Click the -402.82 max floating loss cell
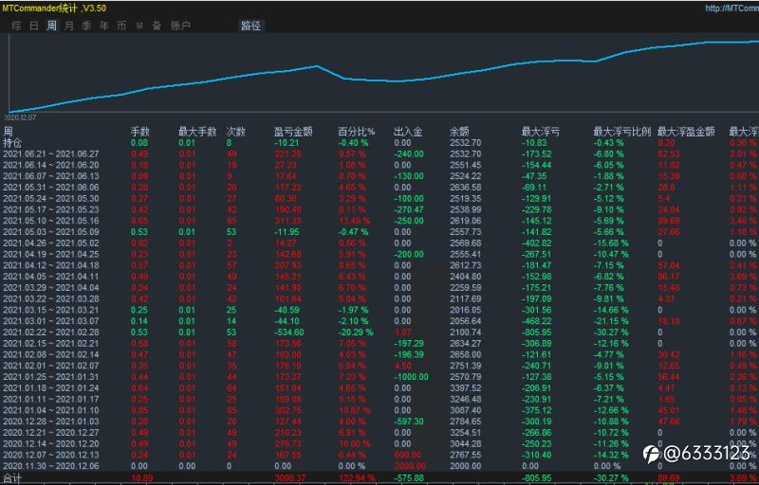Image resolution: width=759 pixels, height=485 pixels. (x=536, y=243)
